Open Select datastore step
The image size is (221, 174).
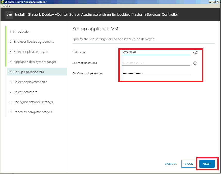[23, 92]
